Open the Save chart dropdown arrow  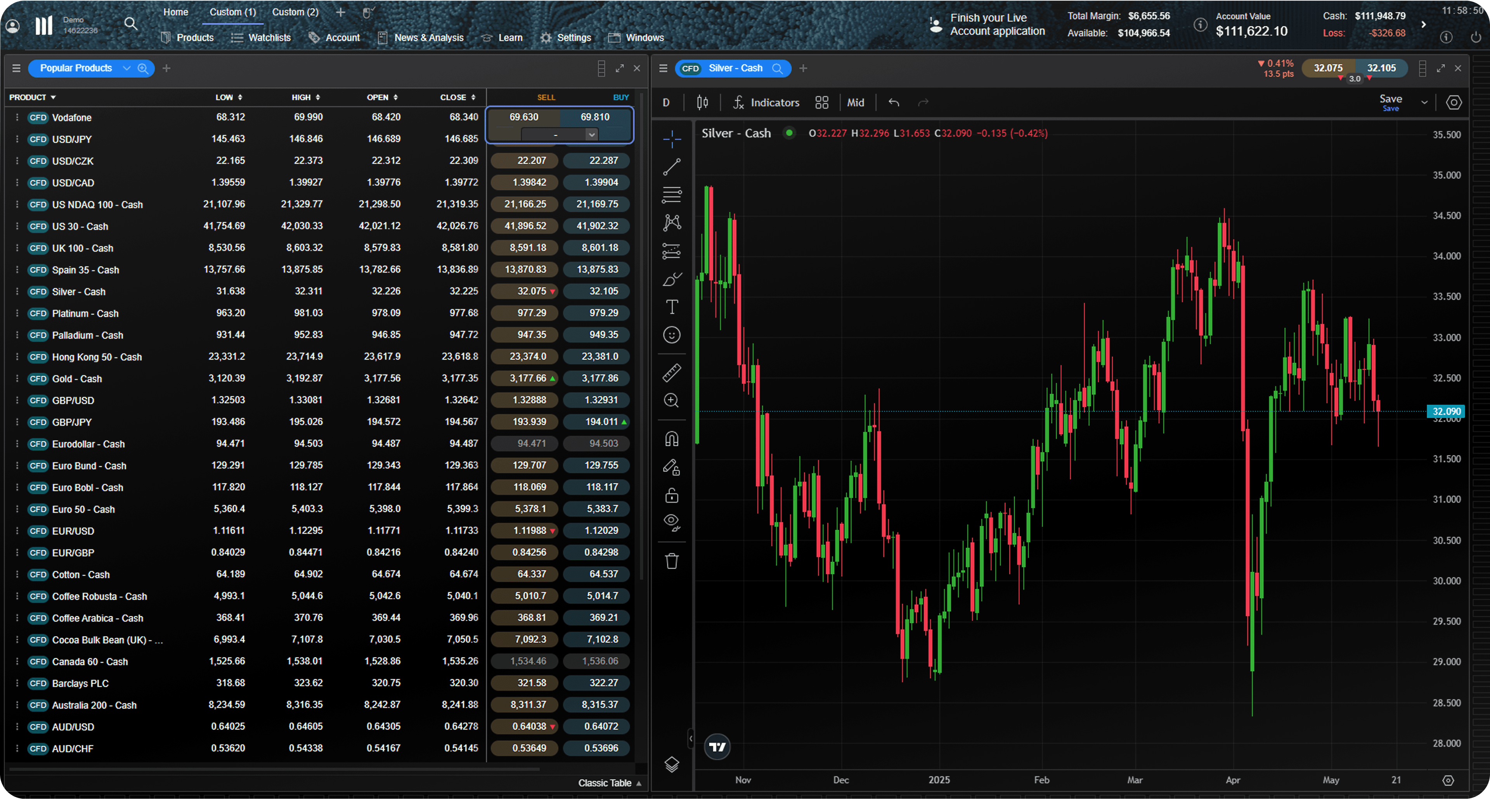[1424, 102]
